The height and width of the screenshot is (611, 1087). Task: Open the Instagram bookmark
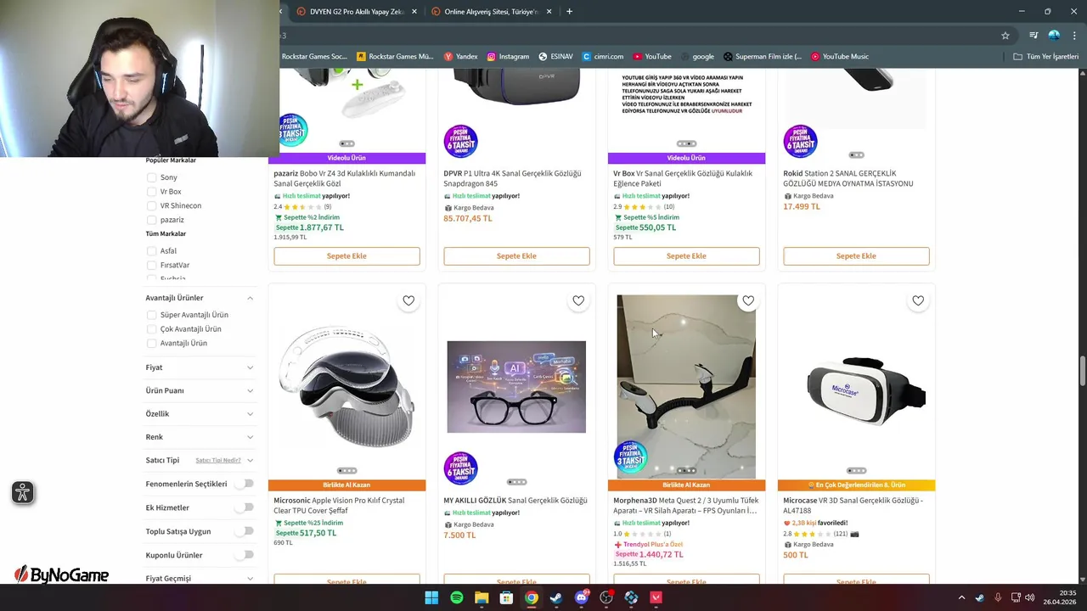pyautogui.click(x=508, y=56)
